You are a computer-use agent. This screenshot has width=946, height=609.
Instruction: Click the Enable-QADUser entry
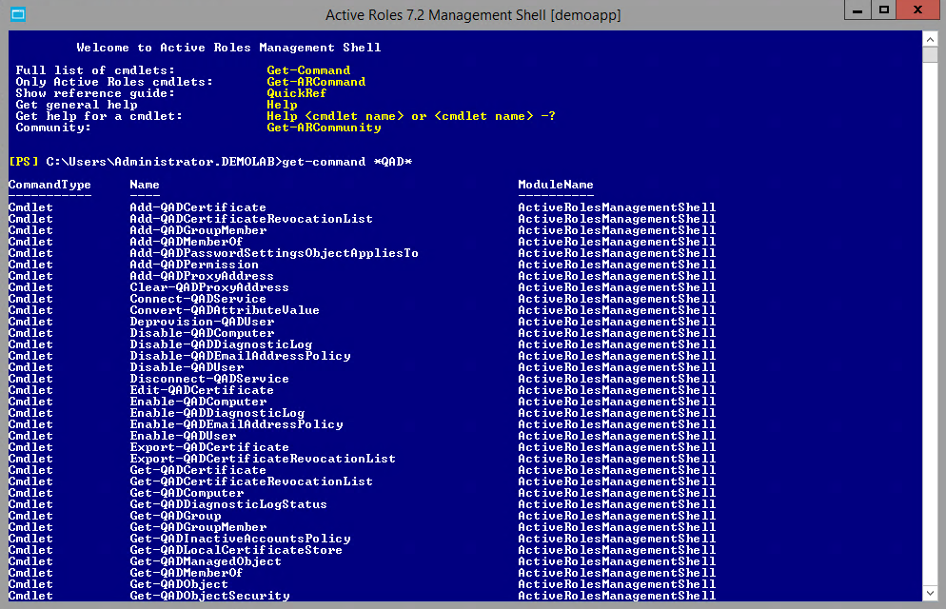[183, 437]
